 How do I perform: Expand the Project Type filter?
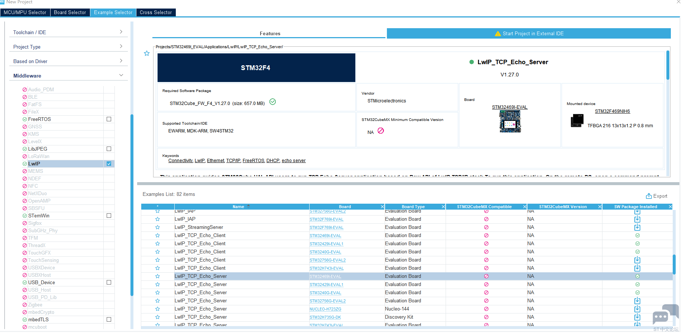pos(68,47)
